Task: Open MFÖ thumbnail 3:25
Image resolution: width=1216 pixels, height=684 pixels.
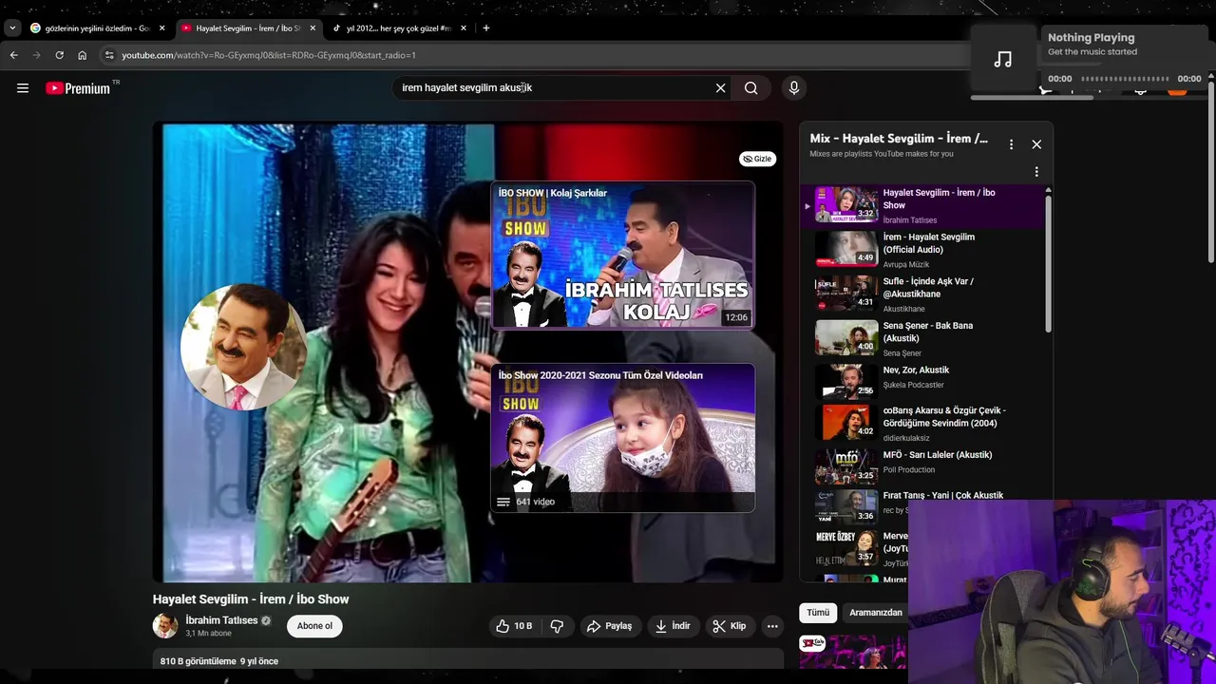Action: pos(845,466)
